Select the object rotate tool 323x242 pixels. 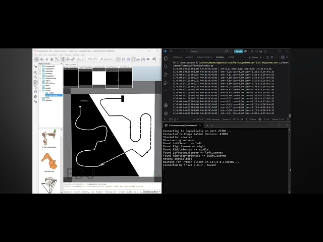tap(73, 59)
